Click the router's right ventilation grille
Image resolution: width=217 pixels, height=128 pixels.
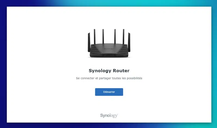pos(123,50)
